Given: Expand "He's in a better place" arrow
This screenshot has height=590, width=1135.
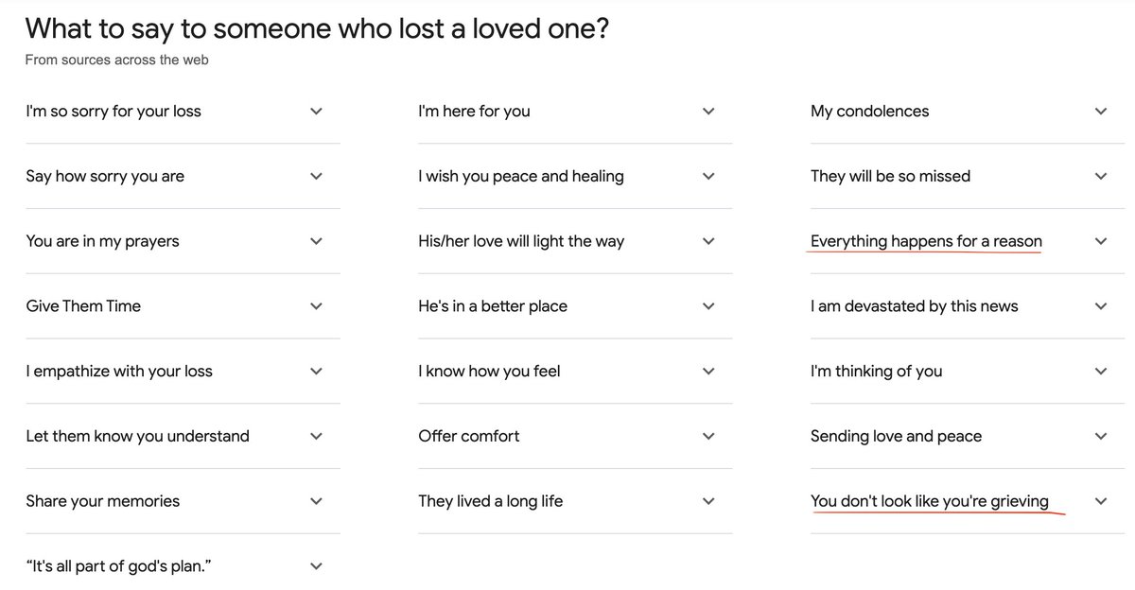Looking at the screenshot, I should point(708,306).
